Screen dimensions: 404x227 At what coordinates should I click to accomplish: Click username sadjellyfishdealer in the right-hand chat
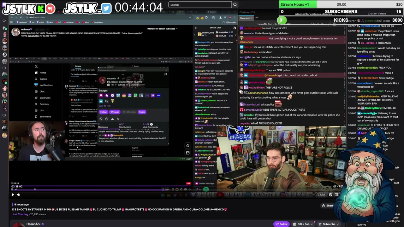click(369, 96)
